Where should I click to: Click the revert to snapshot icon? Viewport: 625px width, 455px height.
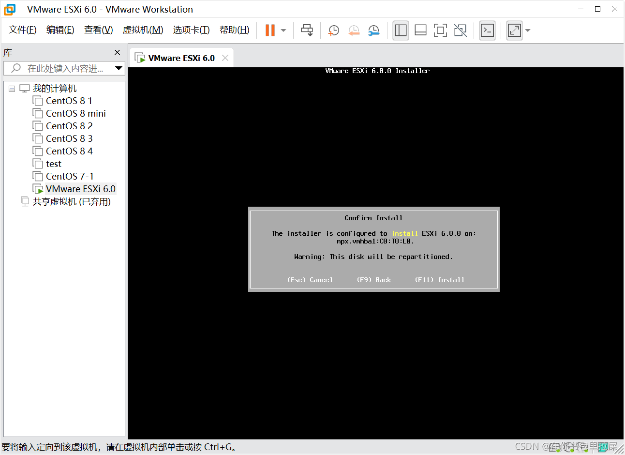tap(354, 30)
